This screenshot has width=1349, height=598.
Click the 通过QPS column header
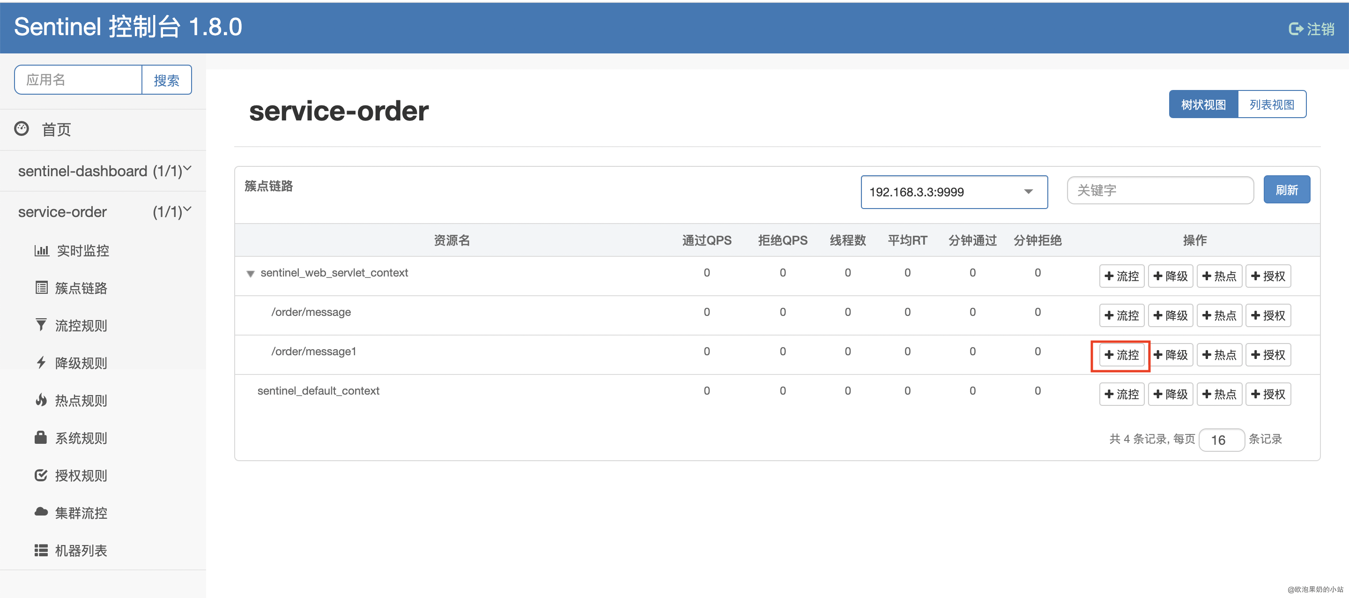706,240
